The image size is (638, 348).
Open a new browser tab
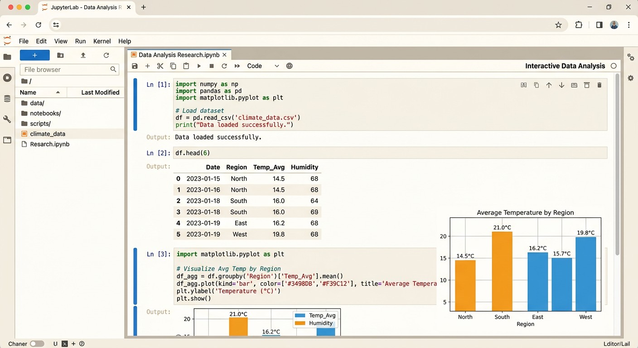click(x=144, y=7)
